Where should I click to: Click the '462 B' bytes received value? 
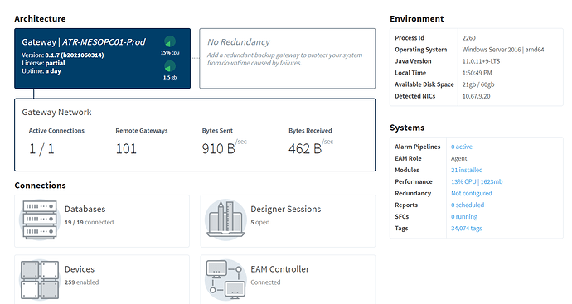point(305,149)
